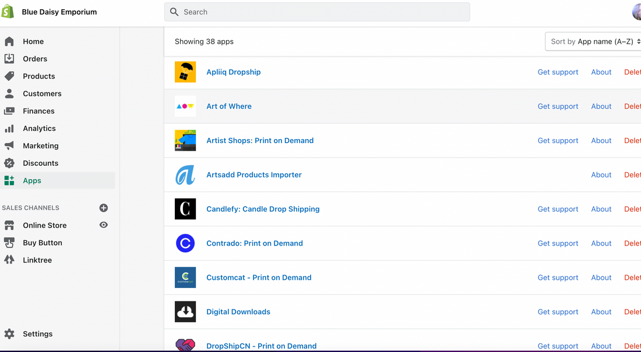This screenshot has width=641, height=352.
Task: Click About for Customcat
Action: 601,278
